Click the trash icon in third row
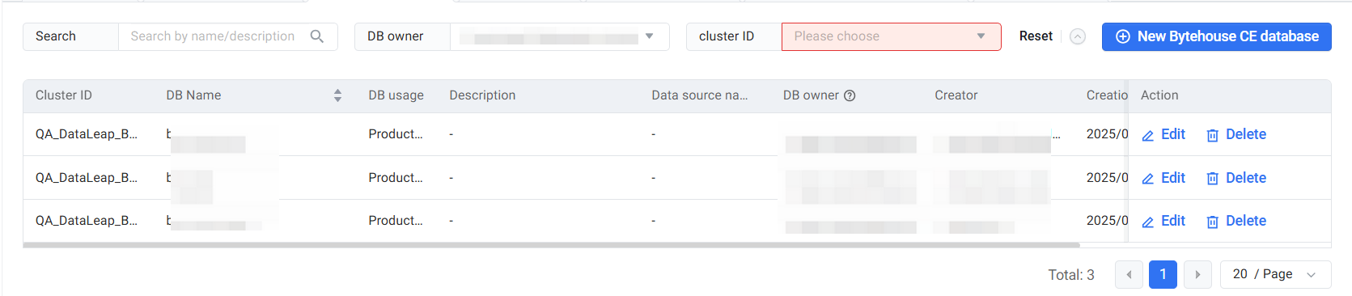The image size is (1352, 296). pyautogui.click(x=1212, y=222)
